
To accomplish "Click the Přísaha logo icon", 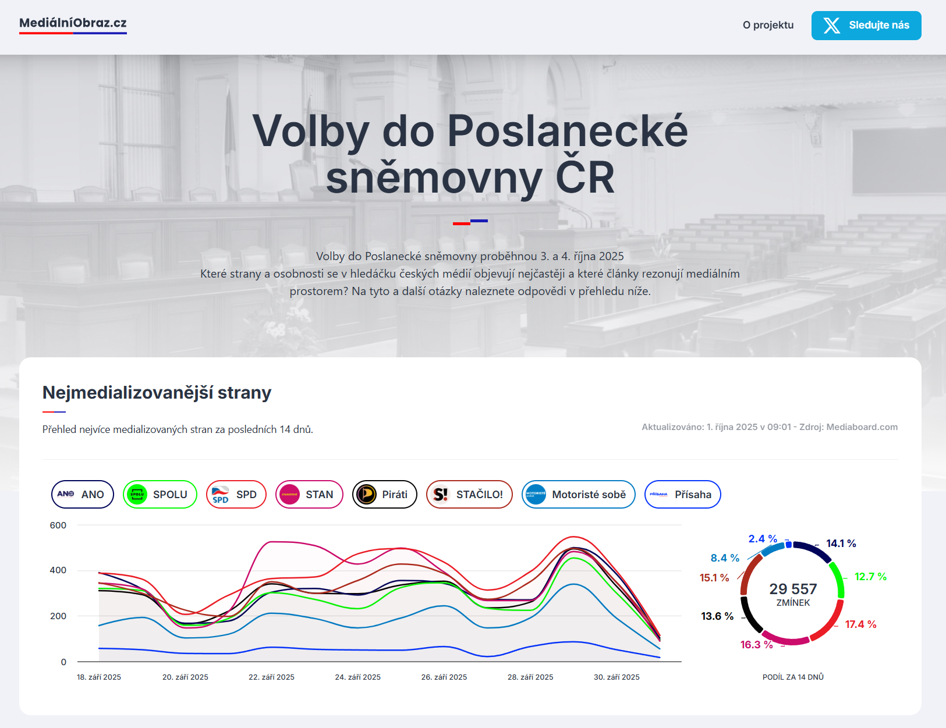I will (658, 495).
